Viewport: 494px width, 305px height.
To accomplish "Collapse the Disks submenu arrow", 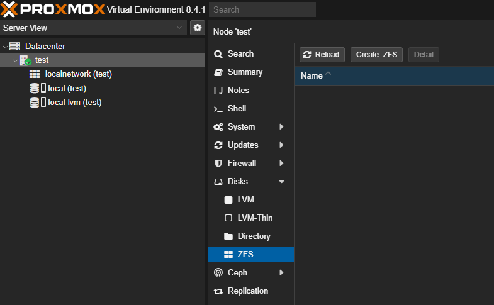I will coord(282,181).
